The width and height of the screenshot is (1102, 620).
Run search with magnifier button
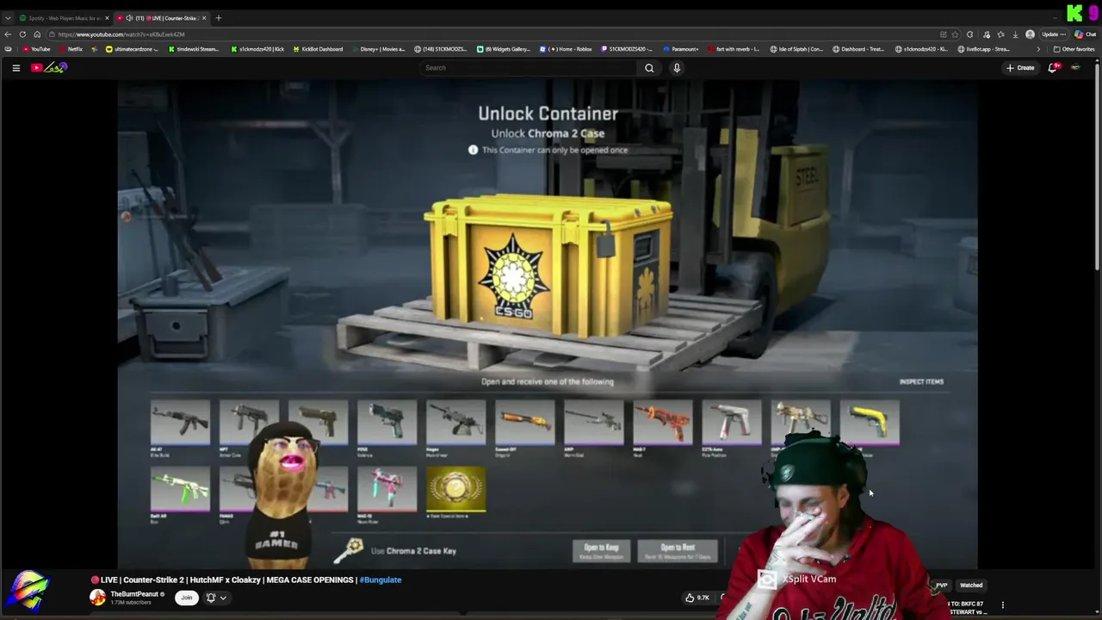649,68
